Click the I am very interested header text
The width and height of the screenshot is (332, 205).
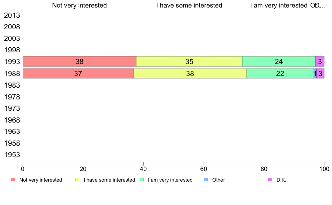point(279,5)
